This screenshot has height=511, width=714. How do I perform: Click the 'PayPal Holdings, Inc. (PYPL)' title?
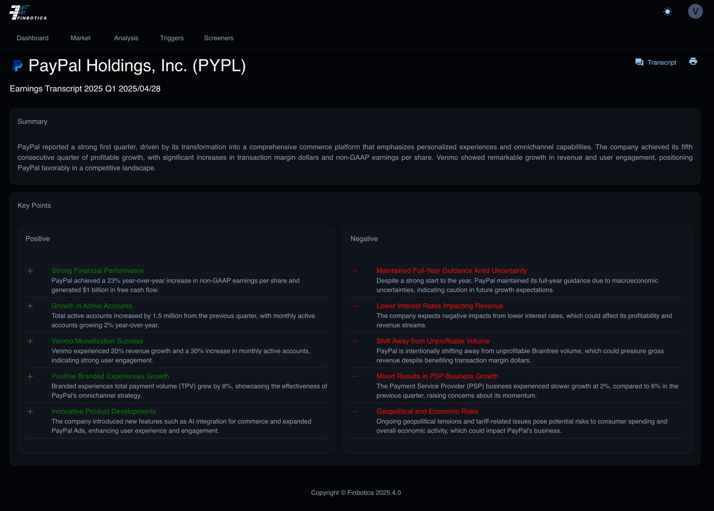pos(137,66)
